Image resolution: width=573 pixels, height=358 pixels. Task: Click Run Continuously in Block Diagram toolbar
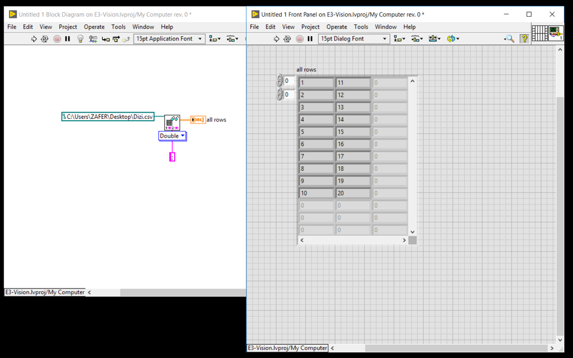click(45, 39)
